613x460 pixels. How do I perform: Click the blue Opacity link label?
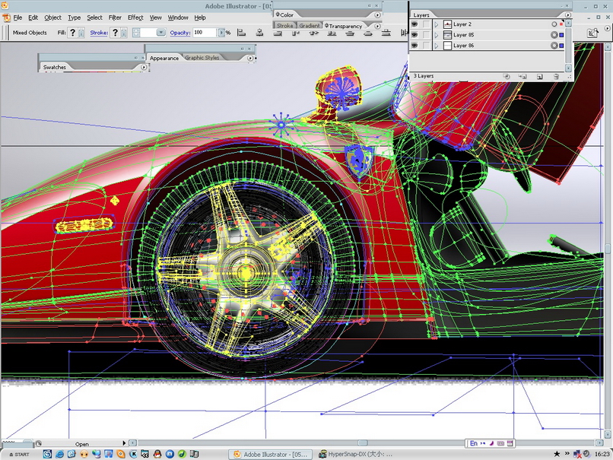pyautogui.click(x=180, y=33)
